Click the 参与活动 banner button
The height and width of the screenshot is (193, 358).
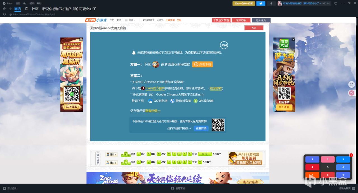point(250,182)
